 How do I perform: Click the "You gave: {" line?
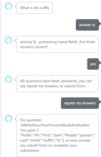pos(29,130)
